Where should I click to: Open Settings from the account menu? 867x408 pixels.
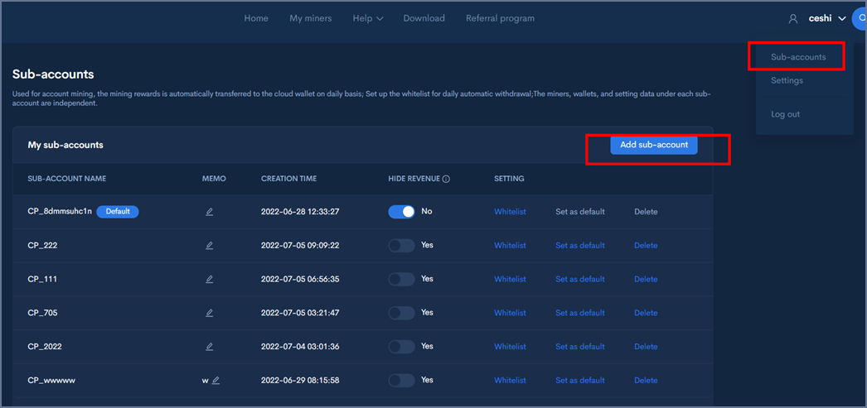[x=787, y=80]
